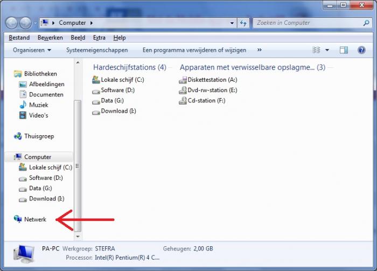The image size is (377, 271).
Task: Select Download (I:) label in sidebar
Action: coord(47,199)
